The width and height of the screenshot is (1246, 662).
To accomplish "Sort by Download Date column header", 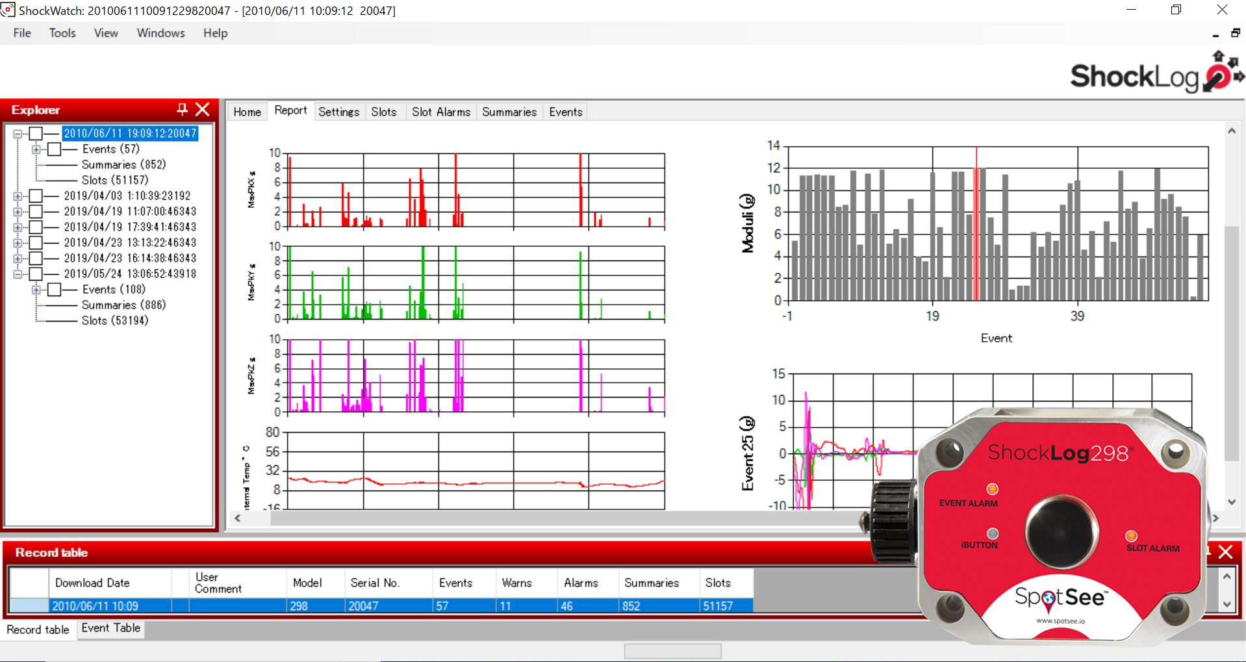I will [x=110, y=583].
